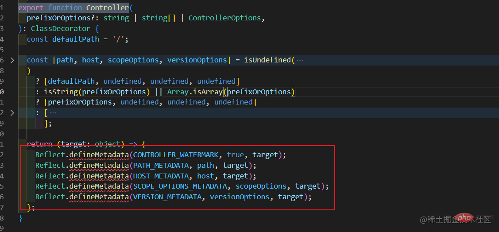Click versionOptions in the destructuring assignment
The image size is (499, 232).
tap(197, 60)
